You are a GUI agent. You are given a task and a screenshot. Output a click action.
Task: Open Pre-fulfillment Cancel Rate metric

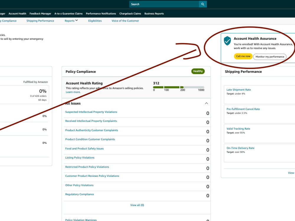243,109
